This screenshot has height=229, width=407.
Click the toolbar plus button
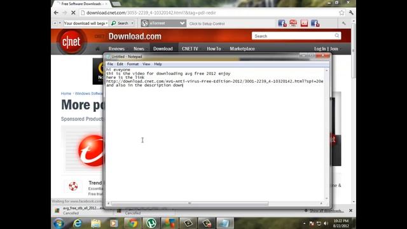(x=55, y=24)
